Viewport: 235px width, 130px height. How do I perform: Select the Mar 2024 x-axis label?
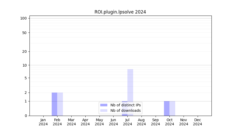71,122
